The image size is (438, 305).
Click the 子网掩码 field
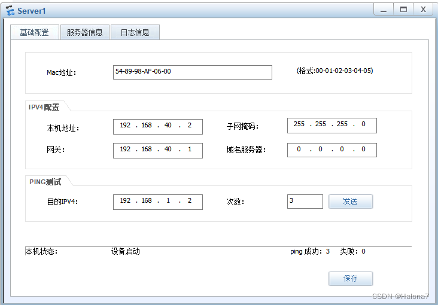point(332,126)
